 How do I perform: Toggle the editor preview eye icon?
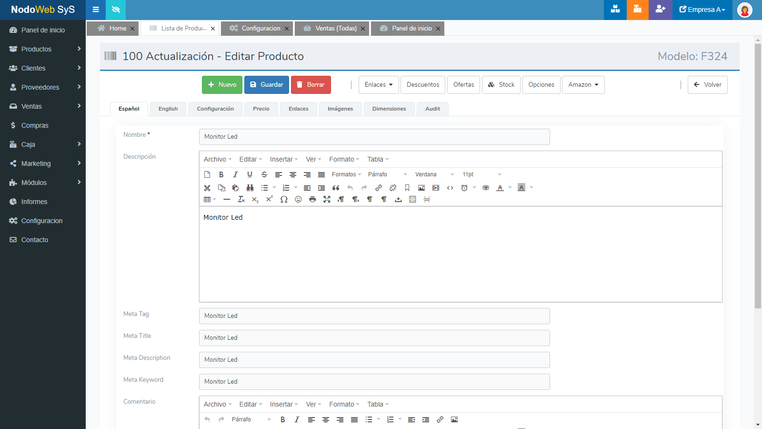pyautogui.click(x=486, y=188)
